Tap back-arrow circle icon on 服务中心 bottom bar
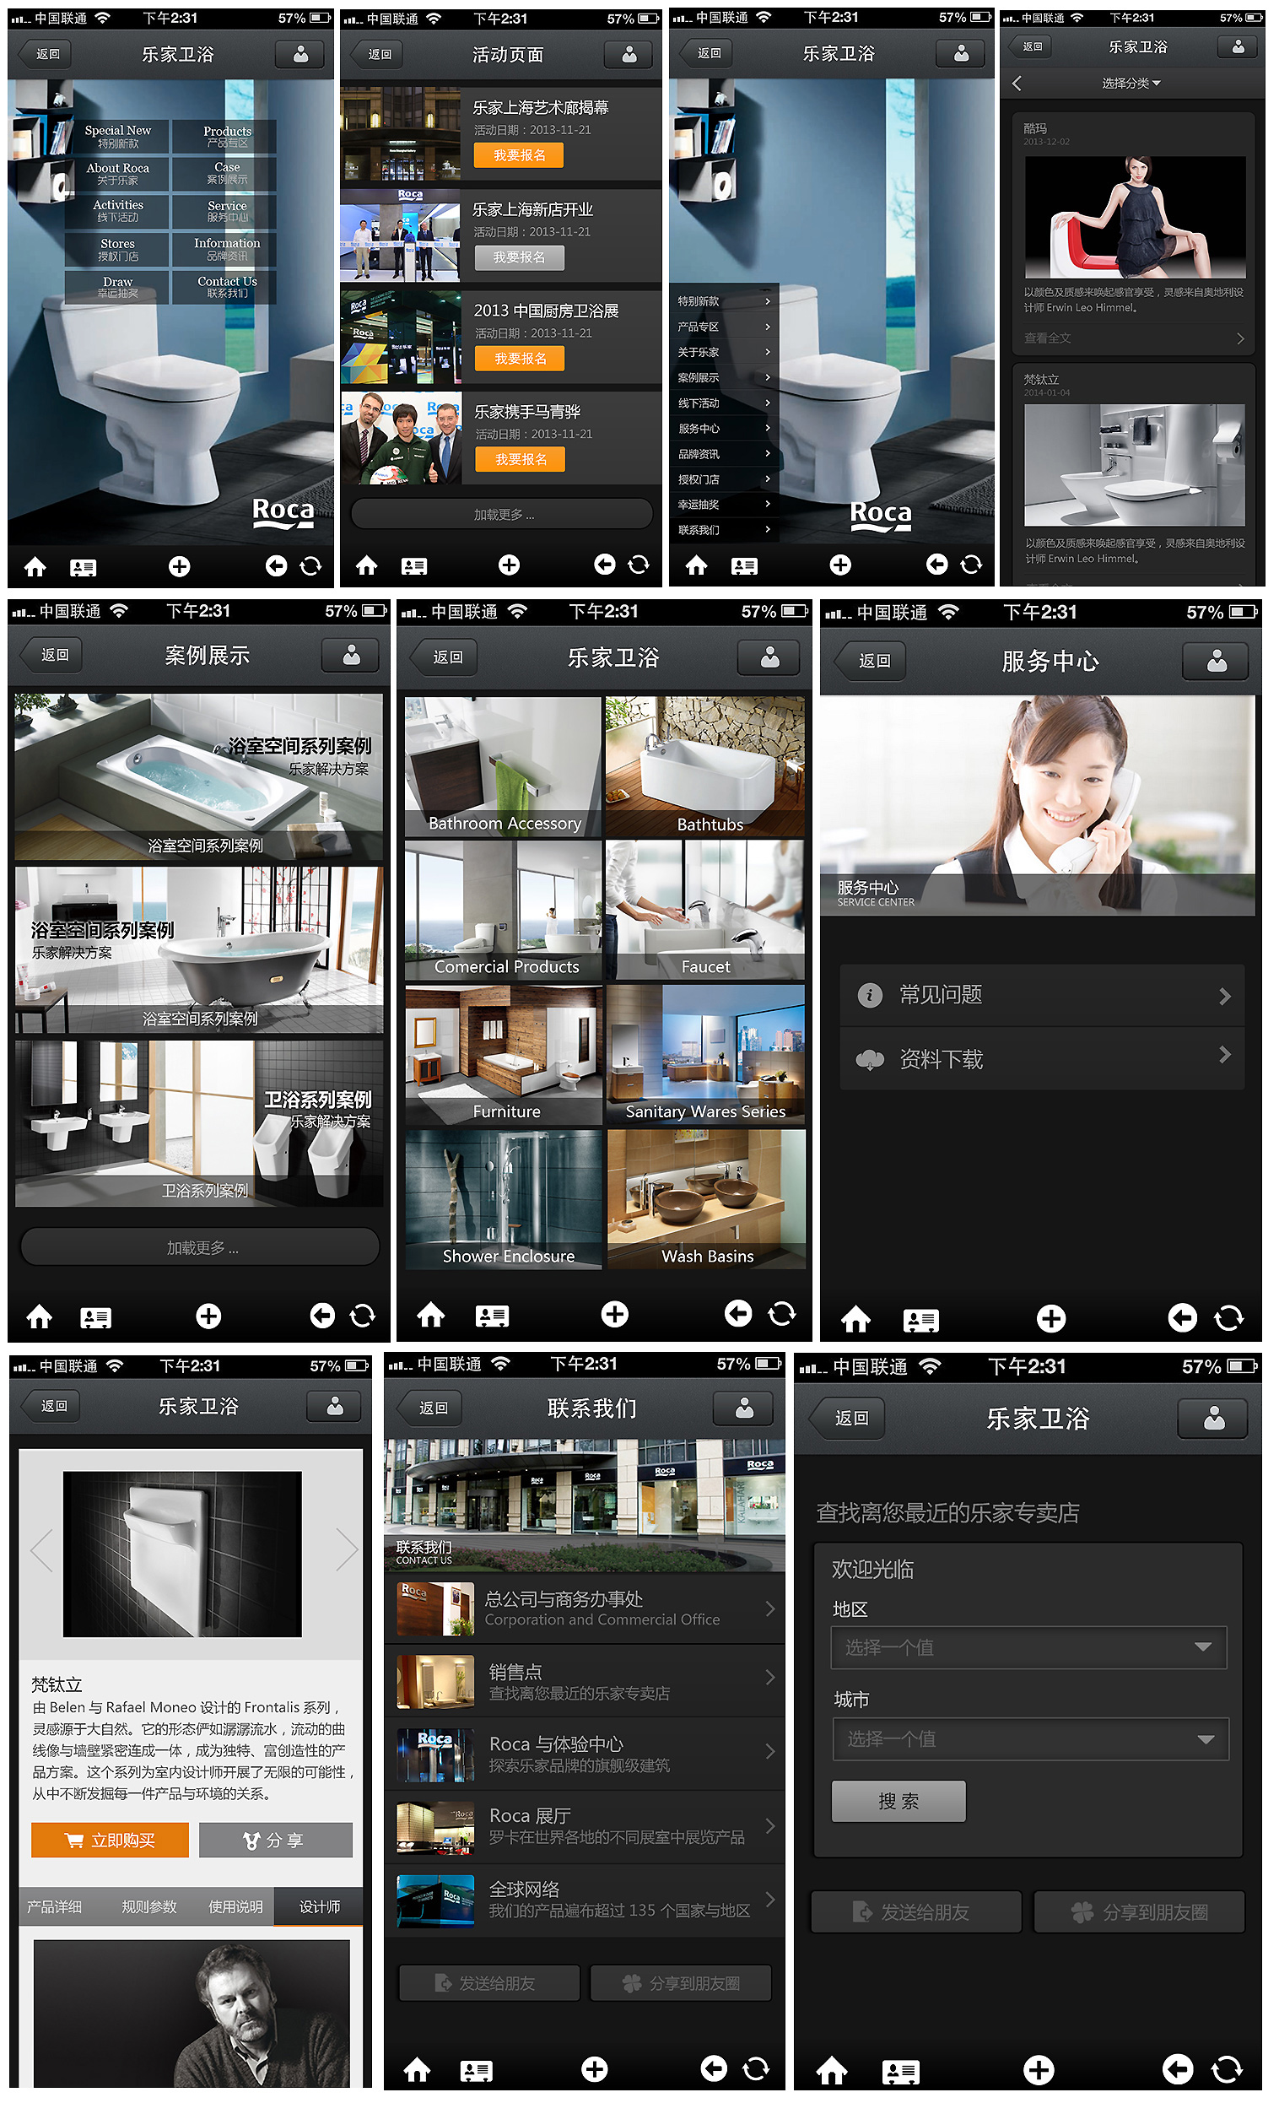The image size is (1279, 2103). (x=1182, y=1319)
